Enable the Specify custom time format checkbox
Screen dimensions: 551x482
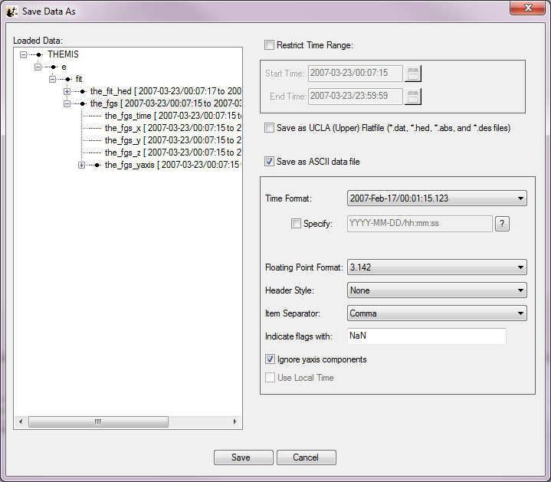[x=297, y=224]
